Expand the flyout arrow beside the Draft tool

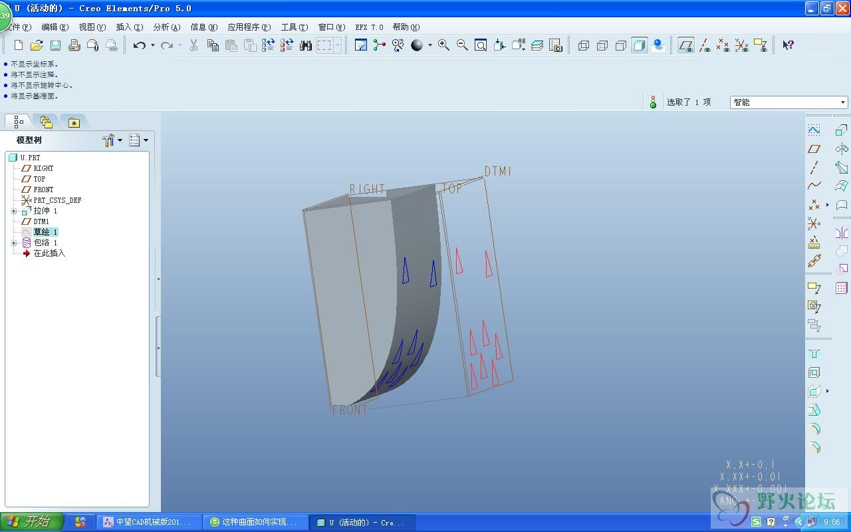tap(828, 391)
